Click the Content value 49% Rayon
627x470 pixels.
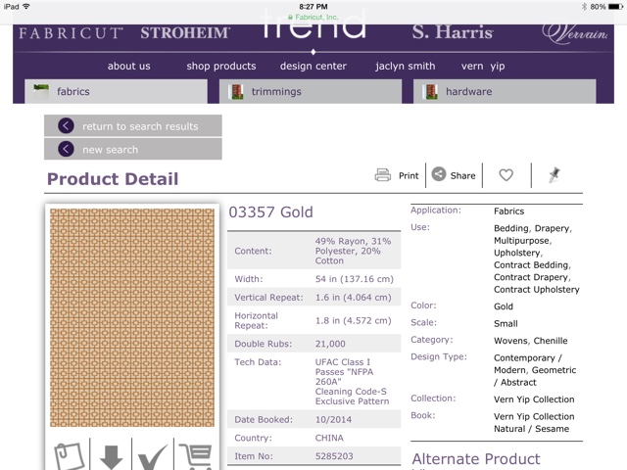tap(353, 251)
